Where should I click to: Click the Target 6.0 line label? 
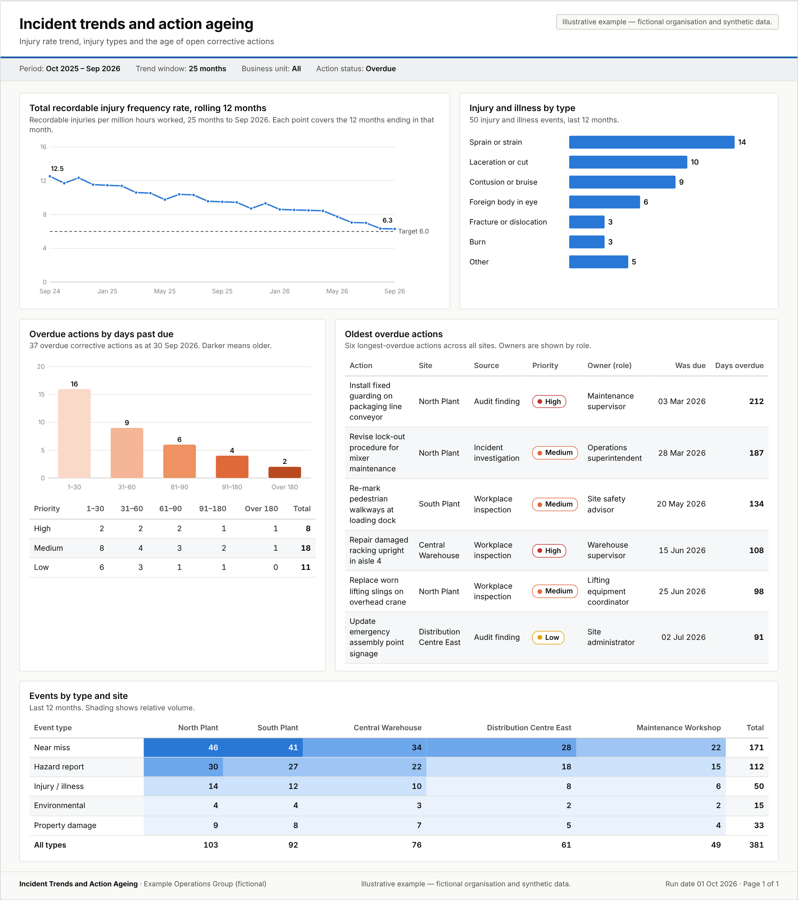413,231
